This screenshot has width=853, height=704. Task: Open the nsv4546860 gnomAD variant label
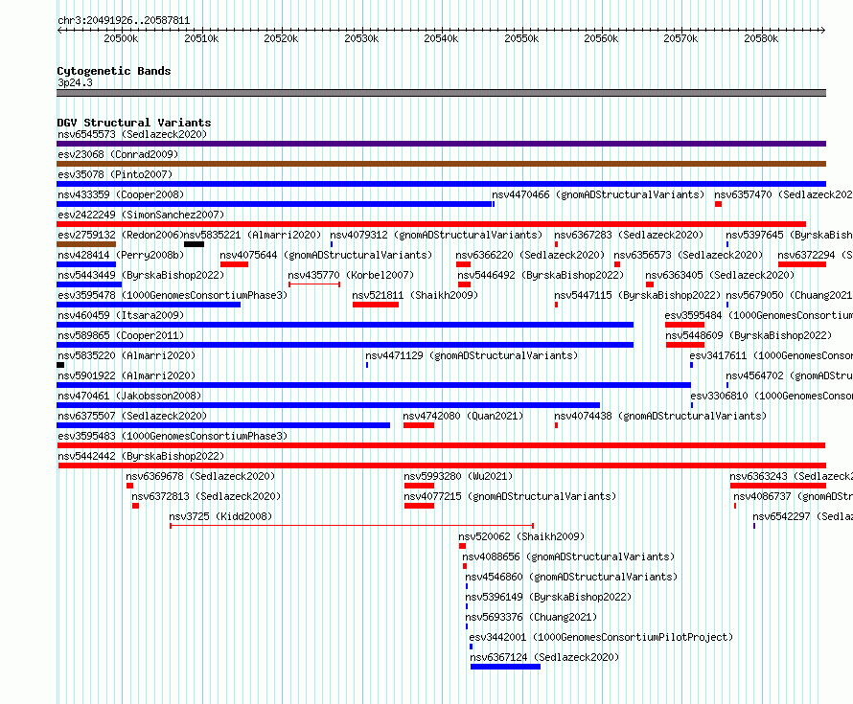(571, 577)
